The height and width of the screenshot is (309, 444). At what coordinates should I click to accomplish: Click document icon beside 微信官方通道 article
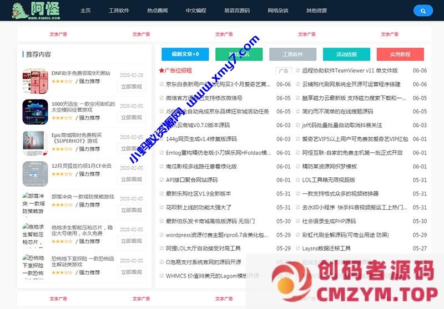[x=162, y=98]
